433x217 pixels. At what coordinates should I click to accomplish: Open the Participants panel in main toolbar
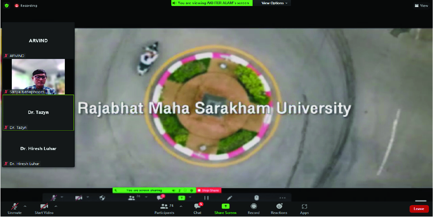pos(164,209)
